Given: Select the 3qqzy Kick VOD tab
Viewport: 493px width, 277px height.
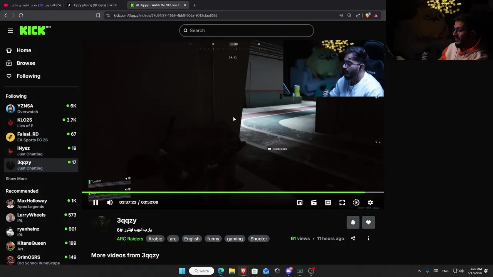Looking at the screenshot, I should coord(159,5).
